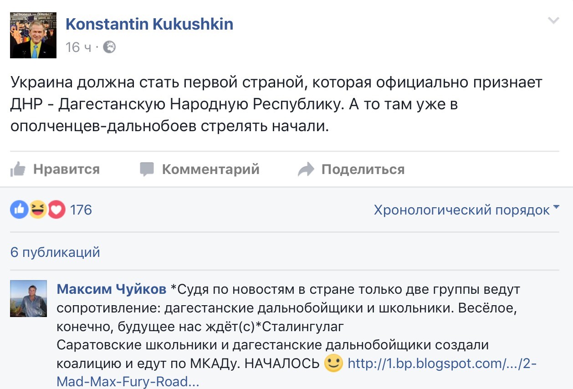Image resolution: width=573 pixels, height=389 pixels.
Task: Click the thumbs-up icon next to Нравится
Action: (x=18, y=169)
